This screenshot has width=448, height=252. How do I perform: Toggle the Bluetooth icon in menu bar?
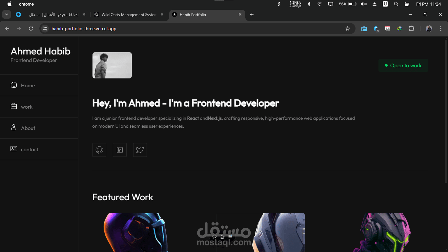309,4
